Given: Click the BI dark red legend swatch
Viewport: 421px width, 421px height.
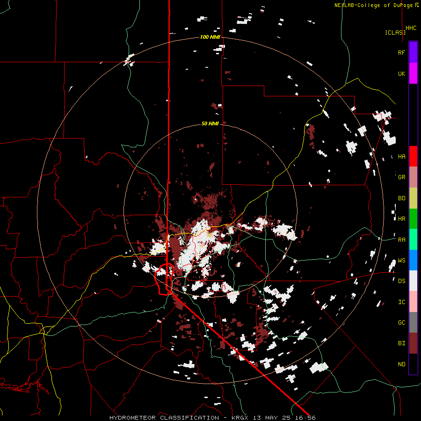Looking at the screenshot, I should [x=413, y=343].
